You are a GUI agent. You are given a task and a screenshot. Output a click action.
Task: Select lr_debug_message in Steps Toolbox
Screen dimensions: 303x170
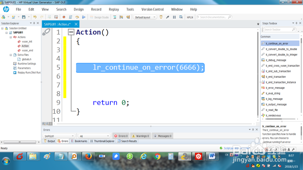(276, 60)
